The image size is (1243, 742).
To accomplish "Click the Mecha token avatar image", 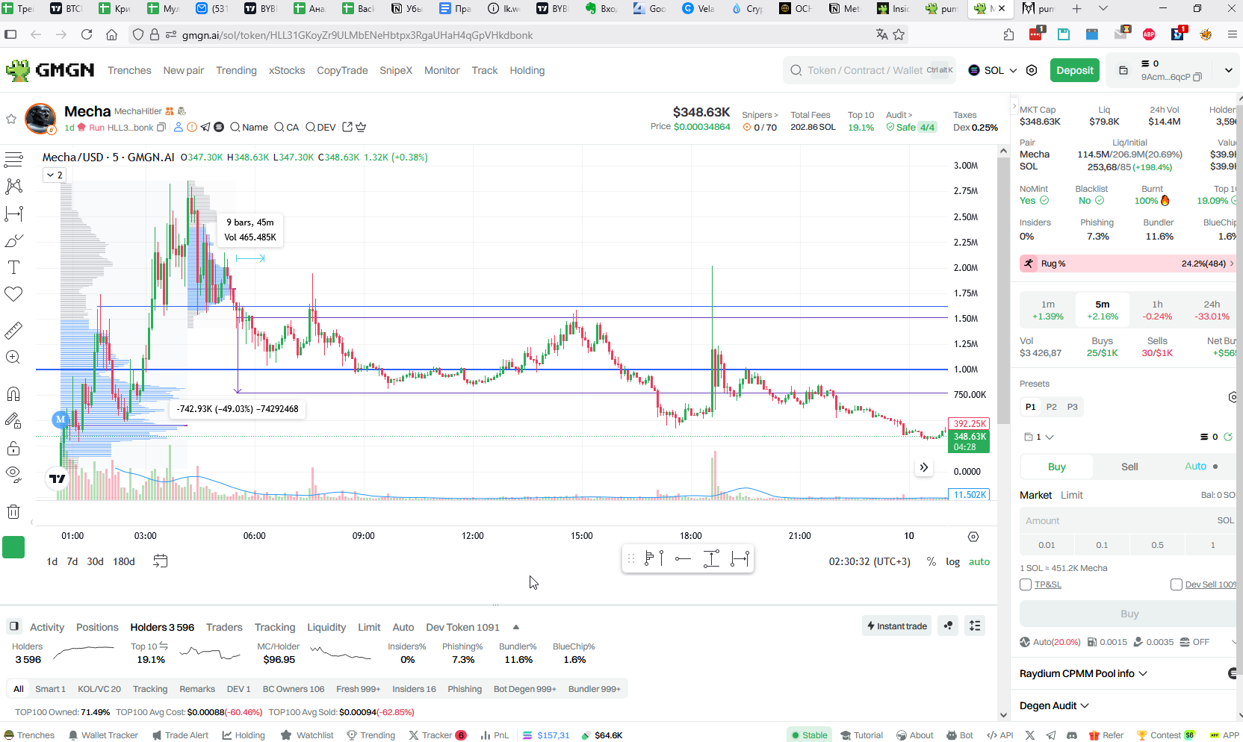I will click(40, 119).
